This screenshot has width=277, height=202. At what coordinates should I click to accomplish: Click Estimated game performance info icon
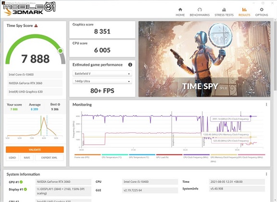130,65
